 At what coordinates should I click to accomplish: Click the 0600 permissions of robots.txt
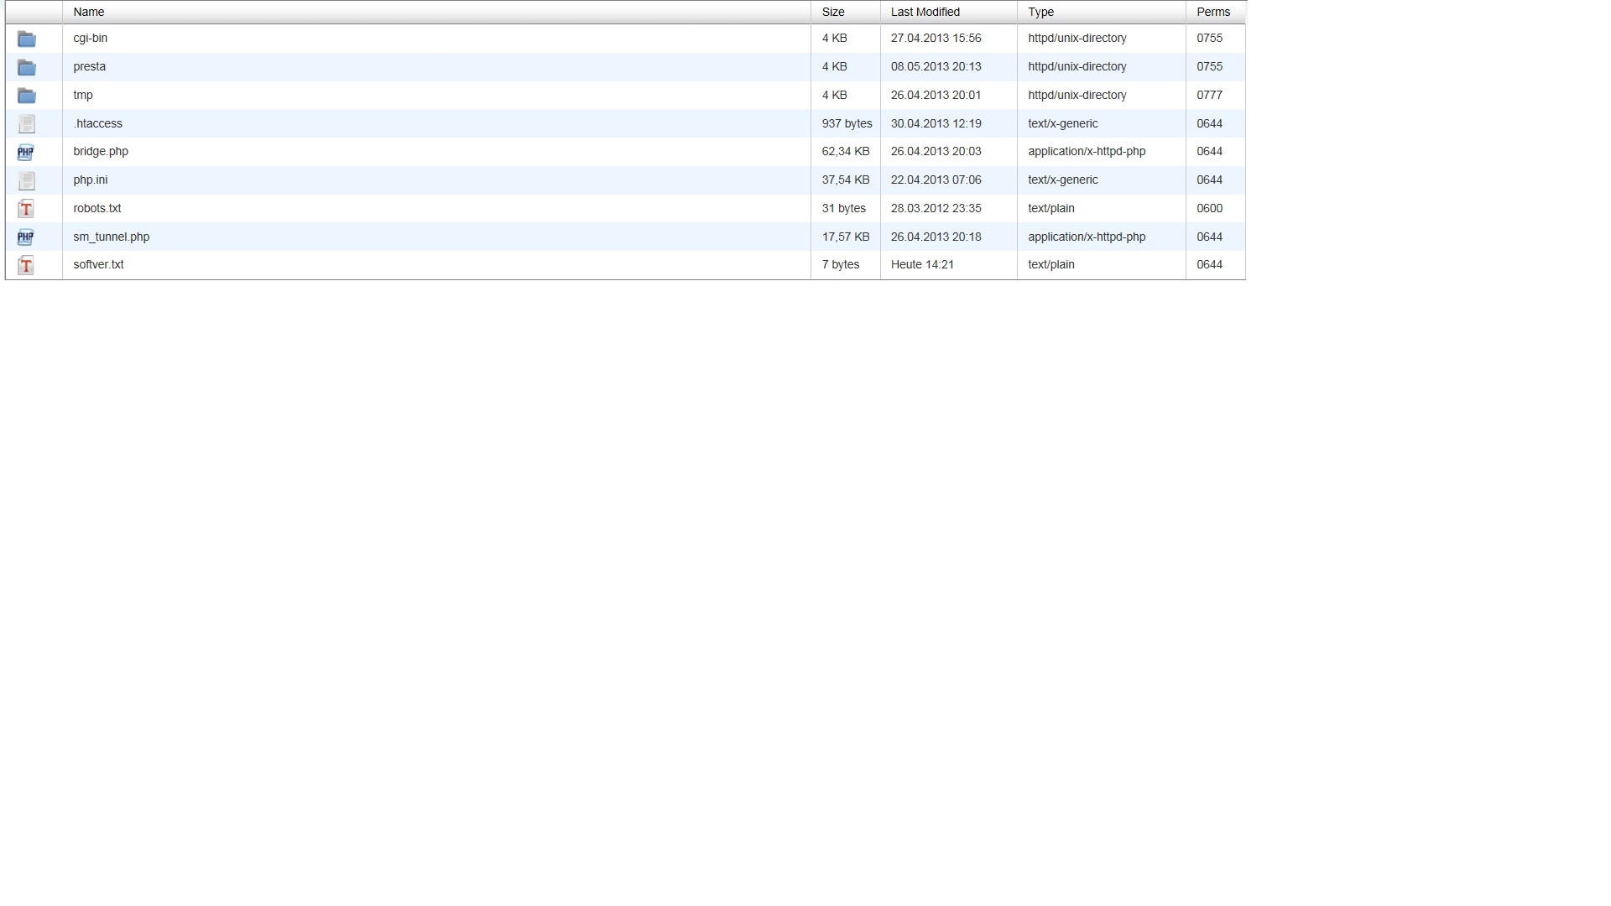[1209, 208]
